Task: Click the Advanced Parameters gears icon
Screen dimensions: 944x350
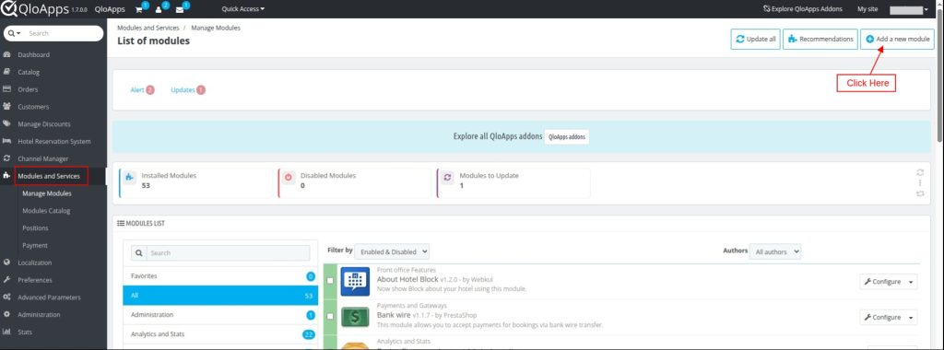Action: pos(6,297)
